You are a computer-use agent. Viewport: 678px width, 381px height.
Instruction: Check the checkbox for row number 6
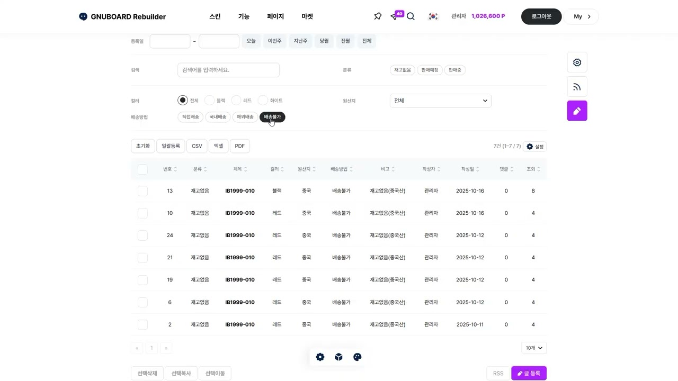point(142,303)
